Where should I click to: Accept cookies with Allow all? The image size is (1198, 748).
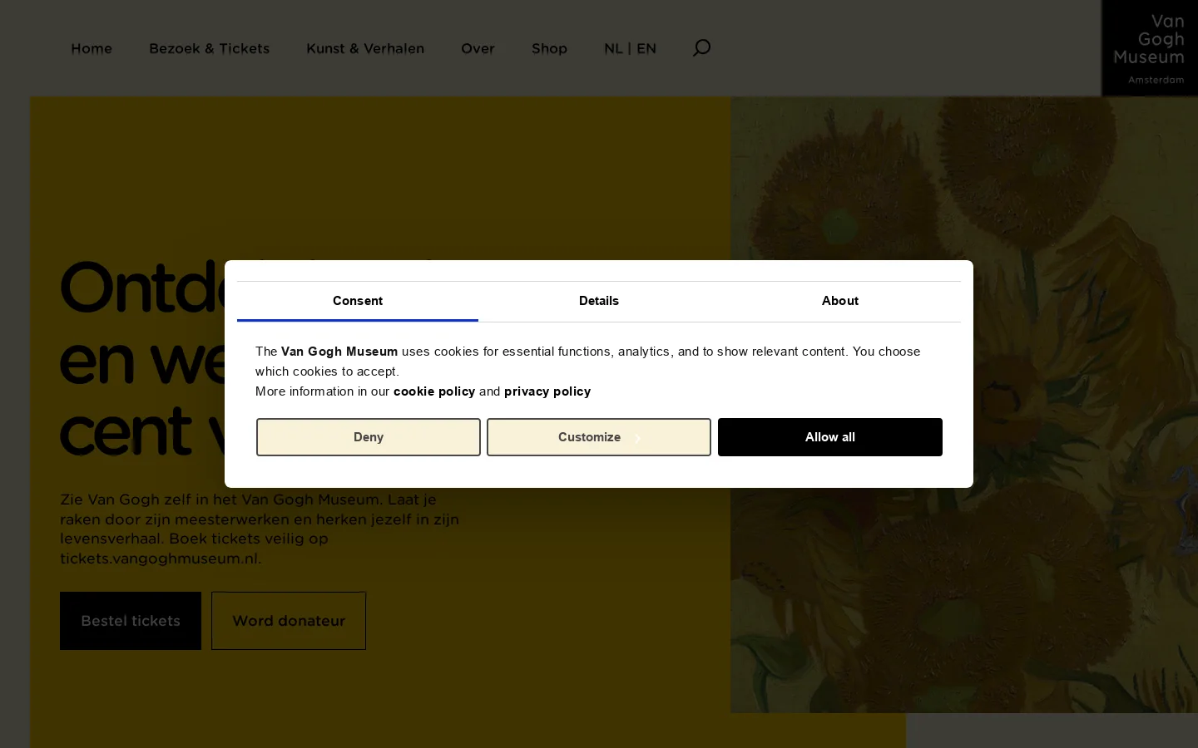pyautogui.click(x=830, y=437)
